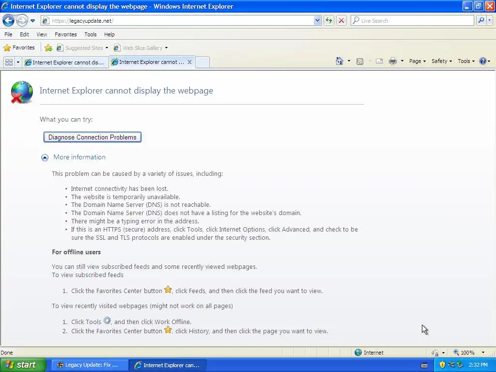Open the search provider options dropdown

[x=489, y=20]
